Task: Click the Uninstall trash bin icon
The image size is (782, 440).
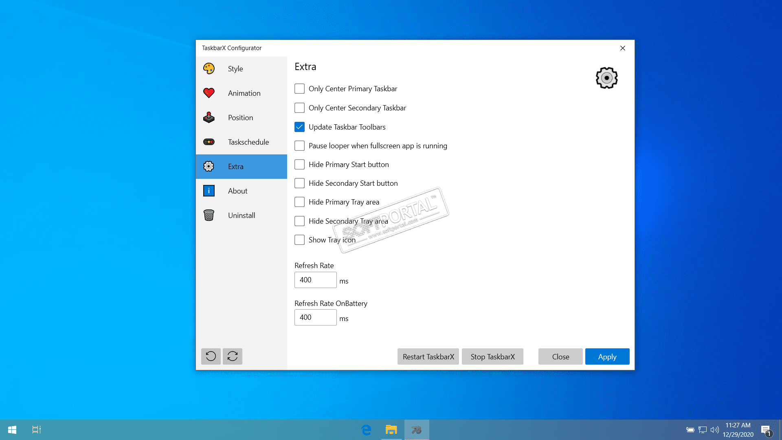Action: pyautogui.click(x=209, y=215)
